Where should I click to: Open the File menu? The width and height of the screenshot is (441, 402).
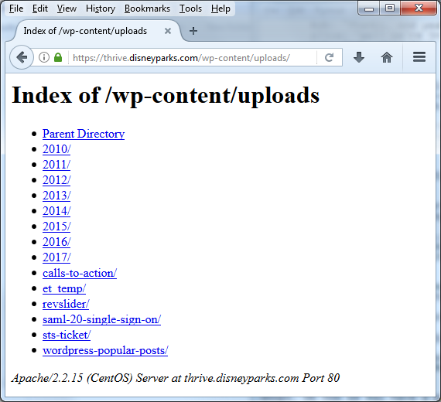16,9
